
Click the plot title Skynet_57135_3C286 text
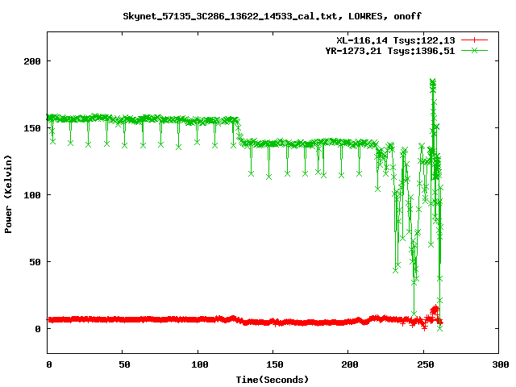point(272,16)
